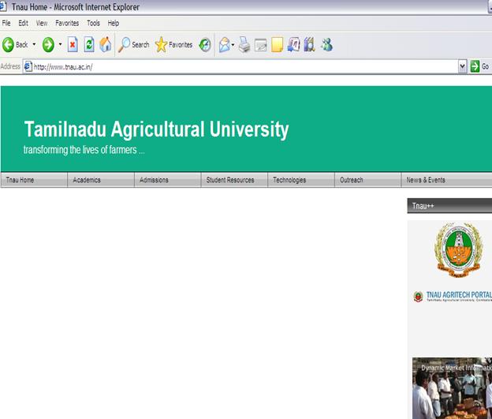Click the Edit page toolbar icon
492x419 pixels.
tap(261, 45)
